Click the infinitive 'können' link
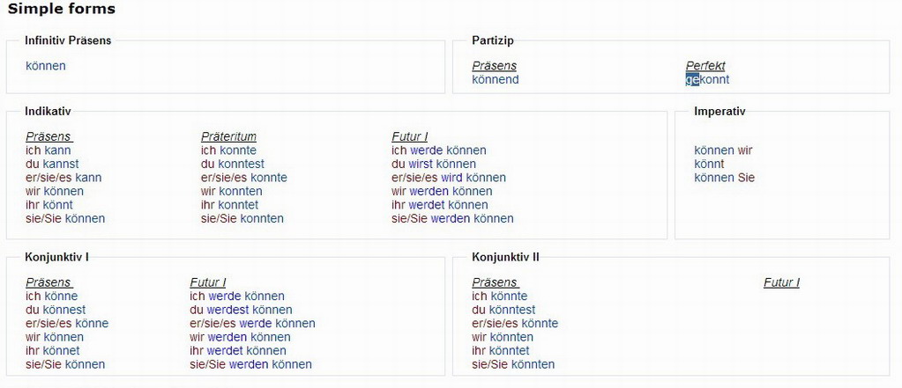The width and height of the screenshot is (902, 388). [x=46, y=66]
